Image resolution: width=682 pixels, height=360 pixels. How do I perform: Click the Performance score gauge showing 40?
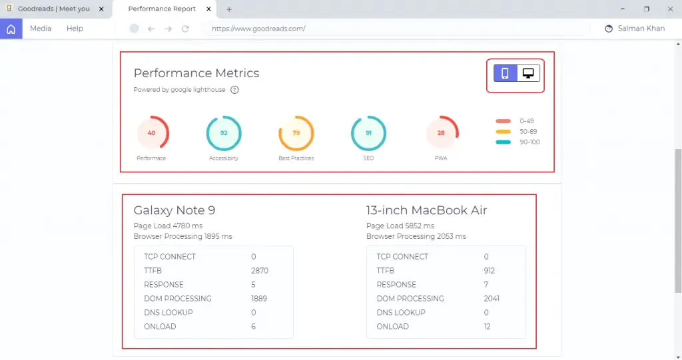(152, 133)
